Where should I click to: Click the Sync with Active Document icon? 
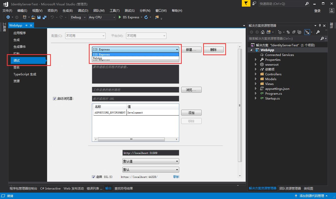288,32
